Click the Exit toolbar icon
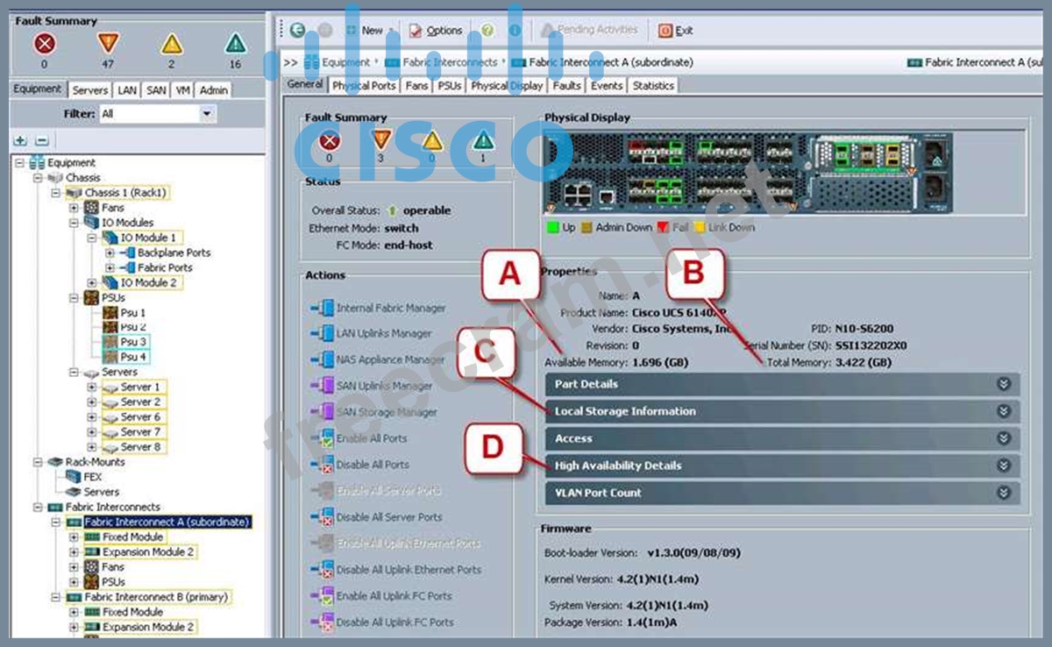Viewport: 1052px width, 647px height. 665,31
